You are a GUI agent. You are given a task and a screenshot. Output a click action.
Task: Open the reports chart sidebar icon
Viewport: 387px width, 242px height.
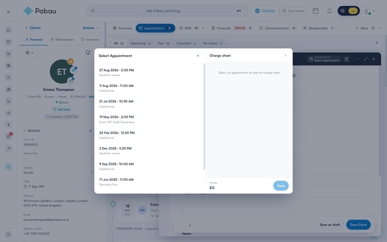click(x=9, y=89)
